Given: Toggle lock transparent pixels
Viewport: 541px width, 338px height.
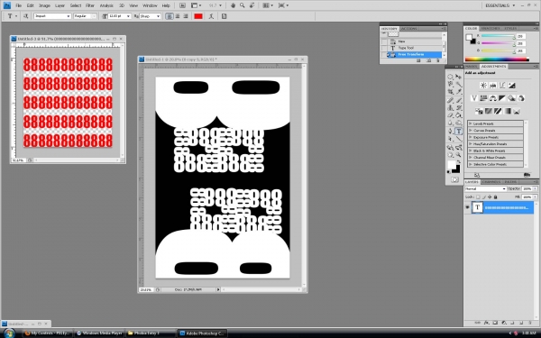Looking at the screenshot, I should 478,196.
